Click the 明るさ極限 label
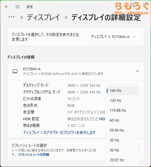Viewport: 151px width, 167px height. (31, 126)
